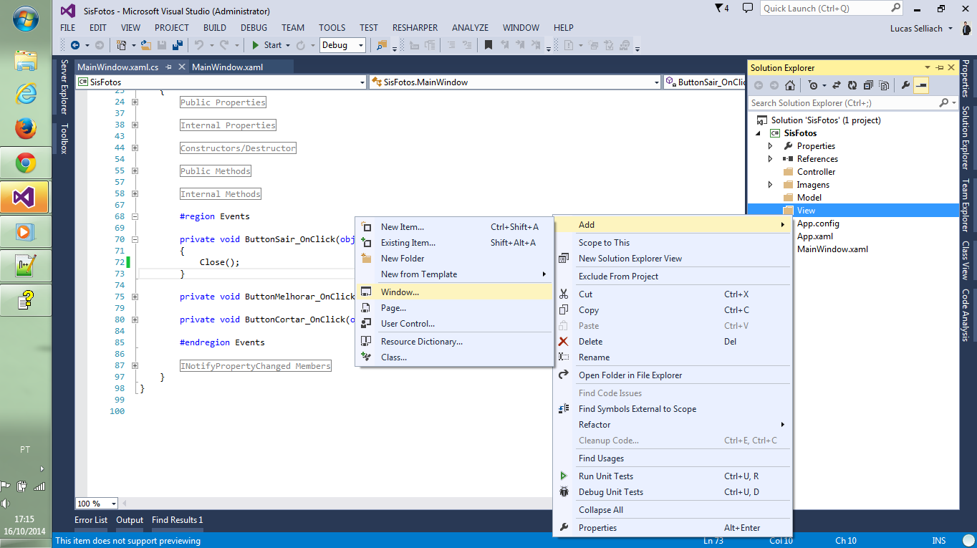Click the feedback speech bubble icon
The image size is (977, 548).
[x=748, y=8]
